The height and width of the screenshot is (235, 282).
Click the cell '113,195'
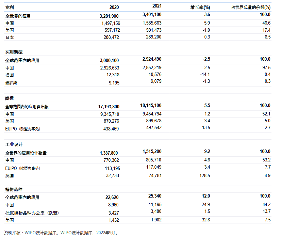click(113, 169)
